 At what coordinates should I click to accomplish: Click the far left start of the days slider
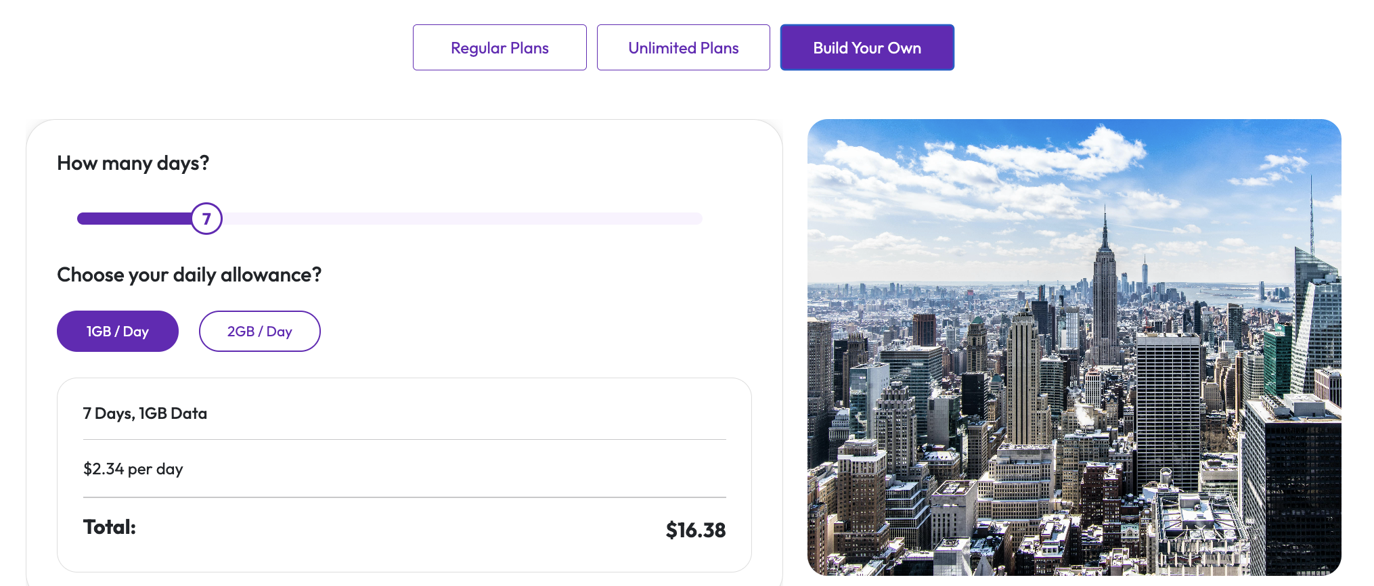81,219
